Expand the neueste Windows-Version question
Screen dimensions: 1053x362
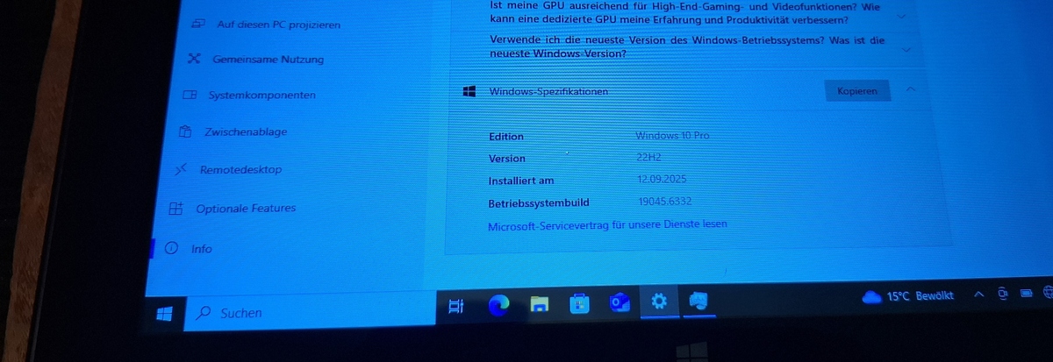point(906,49)
